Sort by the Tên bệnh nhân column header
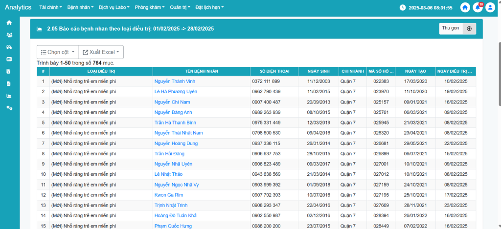Image resolution: width=501 pixels, height=229 pixels. [x=201, y=71]
